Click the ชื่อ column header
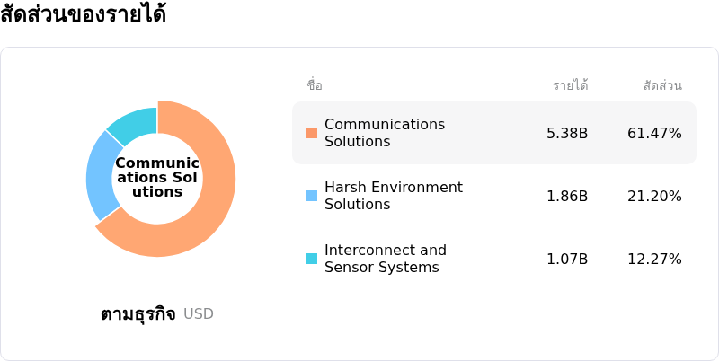The width and height of the screenshot is (719, 361). (315, 85)
